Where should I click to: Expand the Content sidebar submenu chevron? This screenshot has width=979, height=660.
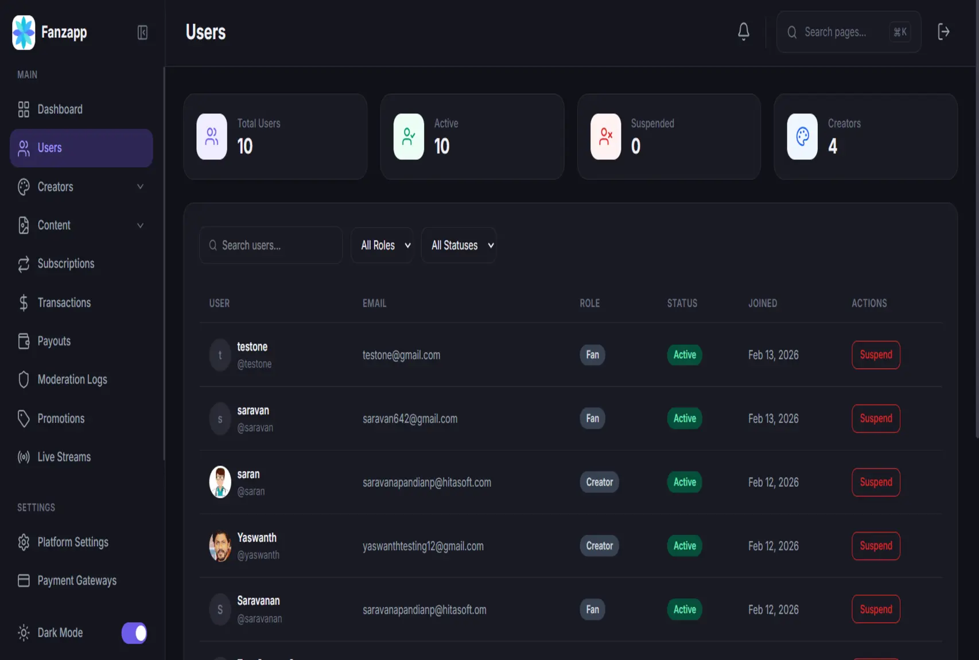pos(140,225)
